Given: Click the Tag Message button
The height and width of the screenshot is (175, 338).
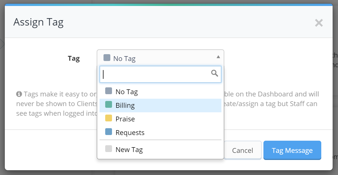Looking at the screenshot, I should coord(292,150).
